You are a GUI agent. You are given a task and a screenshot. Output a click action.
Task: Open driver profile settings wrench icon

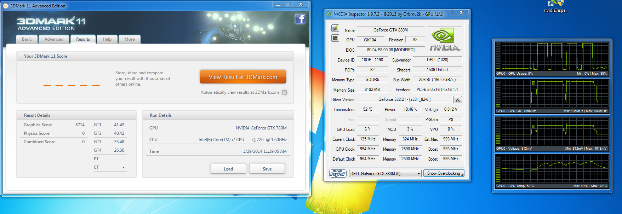tap(457, 100)
